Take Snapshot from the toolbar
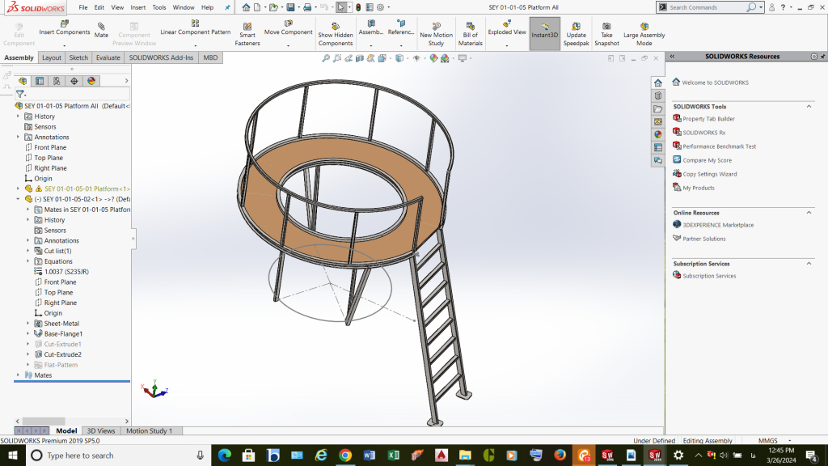 click(x=606, y=33)
